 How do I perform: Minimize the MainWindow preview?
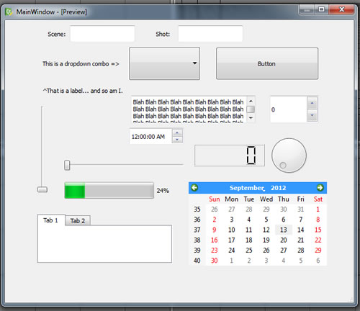(307, 10)
